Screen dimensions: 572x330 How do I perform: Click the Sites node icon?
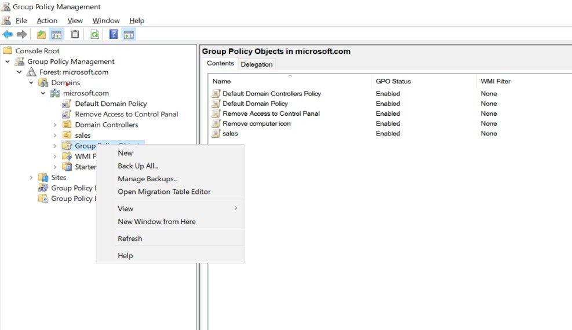point(43,177)
